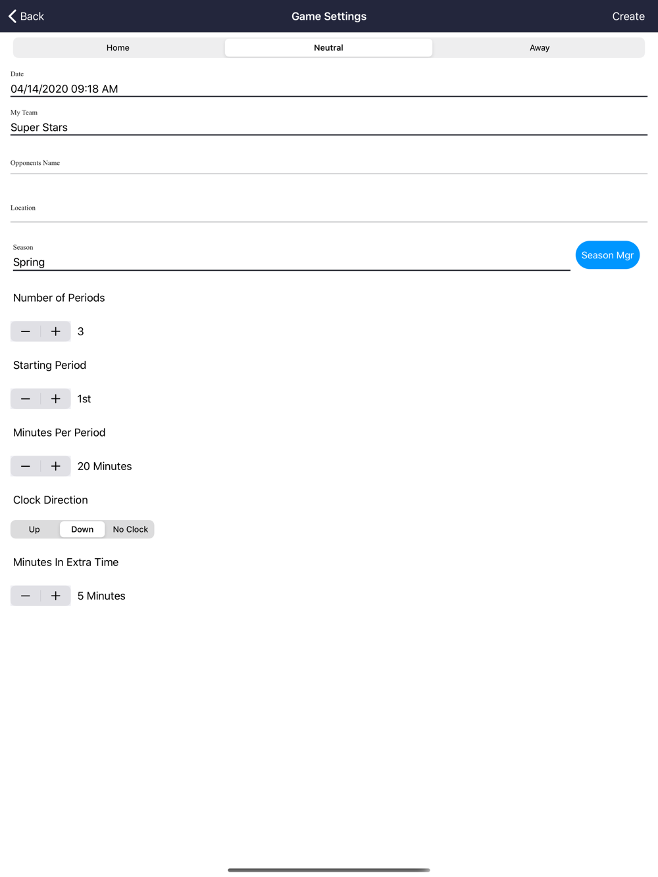Image resolution: width=658 pixels, height=877 pixels.
Task: Set clock direction to Down
Action: click(x=82, y=529)
